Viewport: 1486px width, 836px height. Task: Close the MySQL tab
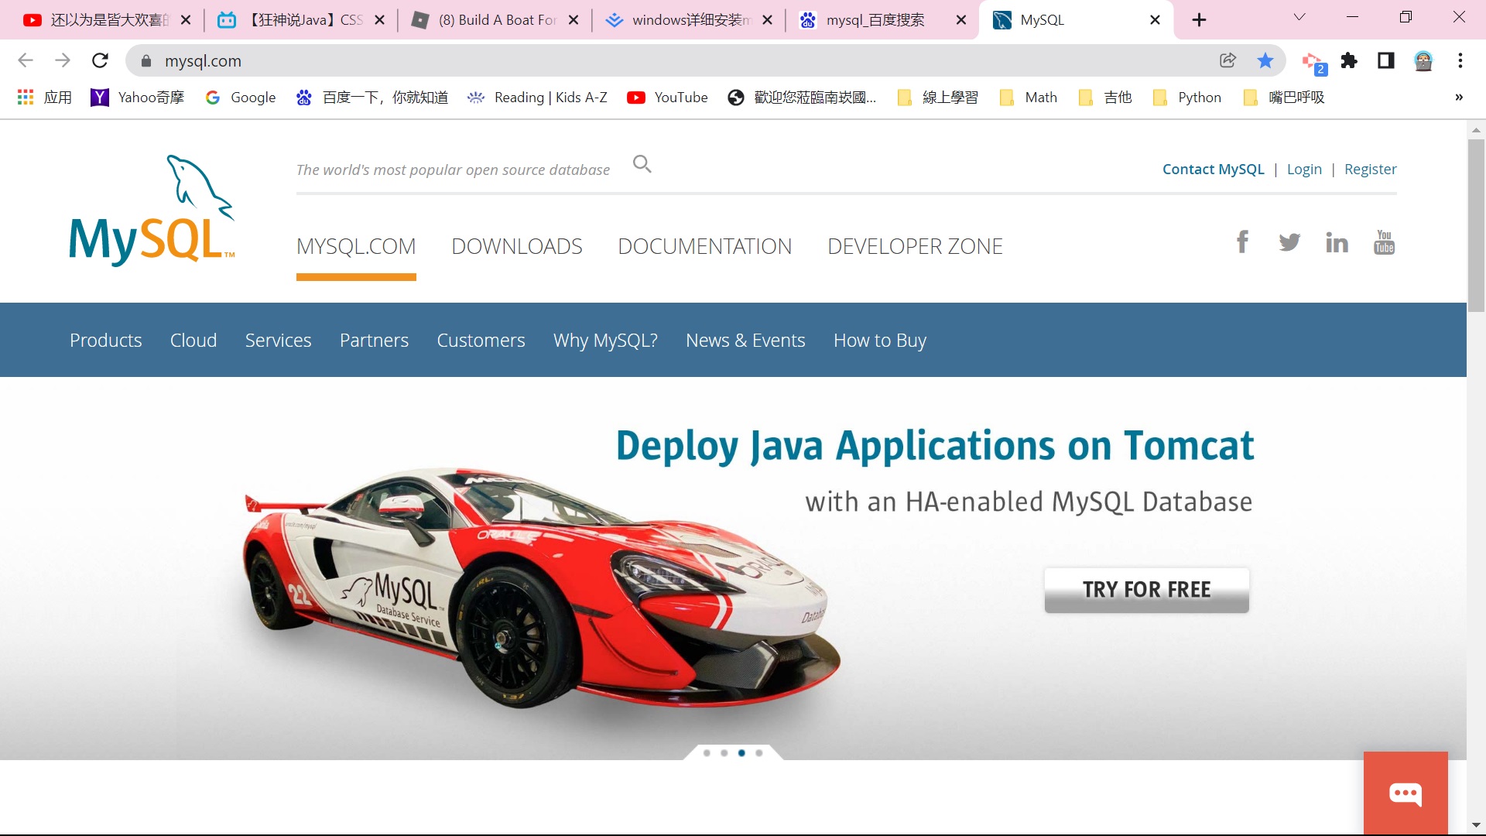1155,20
